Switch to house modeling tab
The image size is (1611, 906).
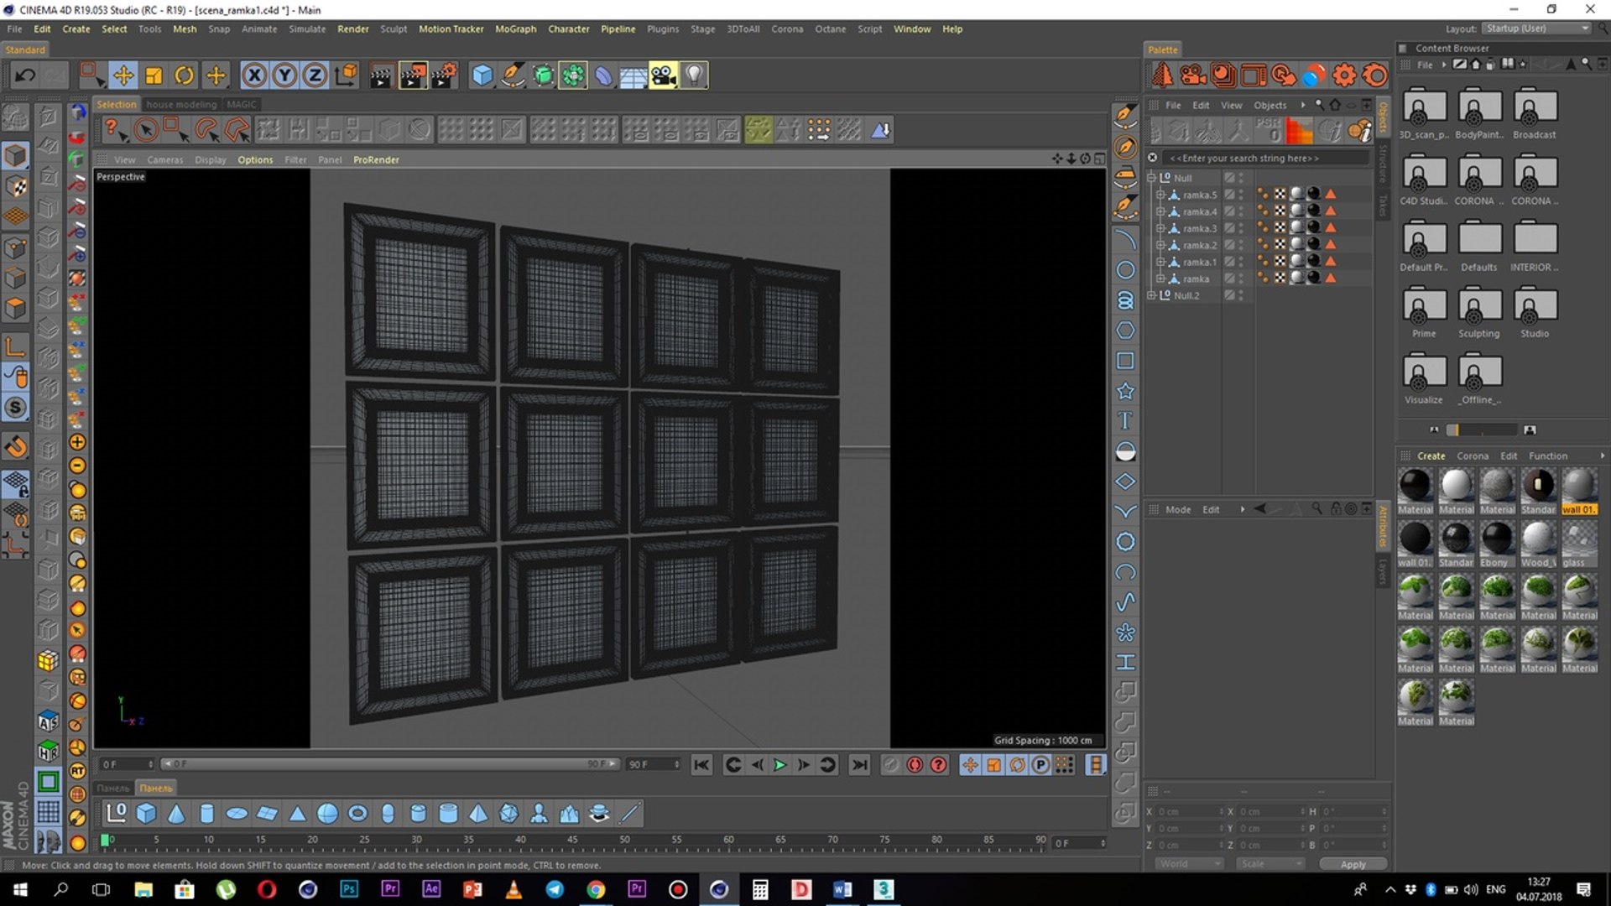pos(181,104)
